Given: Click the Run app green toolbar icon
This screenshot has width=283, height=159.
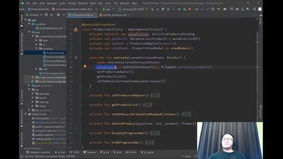Looking at the screenshot, I should point(152,9).
